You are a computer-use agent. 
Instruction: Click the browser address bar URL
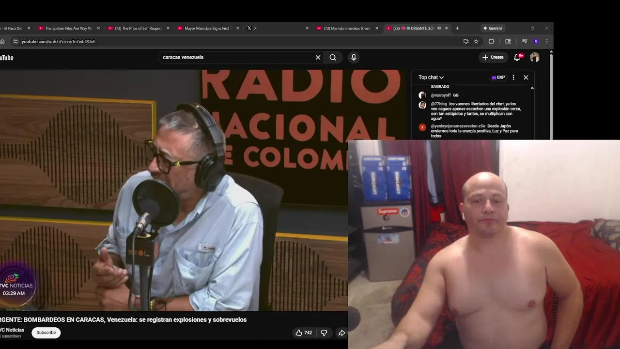[58, 41]
